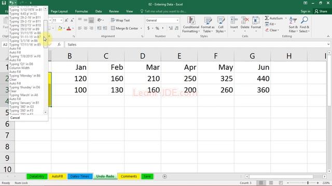This screenshot has width=332, height=186.
Task: Click Tell me what you want box
Action: 163,11
